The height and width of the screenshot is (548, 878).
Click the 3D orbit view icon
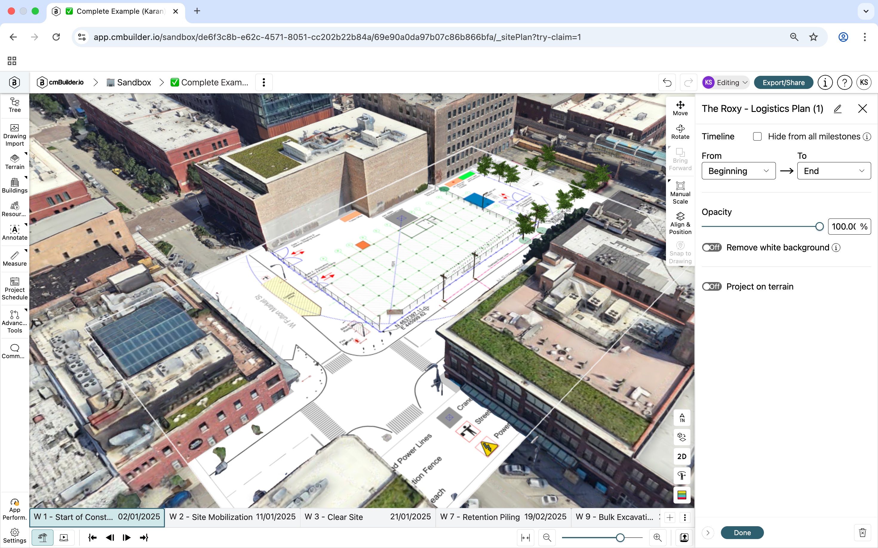[x=682, y=437]
